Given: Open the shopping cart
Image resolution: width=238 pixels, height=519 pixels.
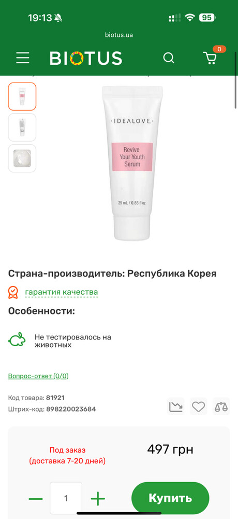Looking at the screenshot, I should coord(210,58).
